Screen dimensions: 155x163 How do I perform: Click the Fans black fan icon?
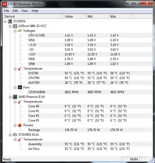(x=20, y=87)
